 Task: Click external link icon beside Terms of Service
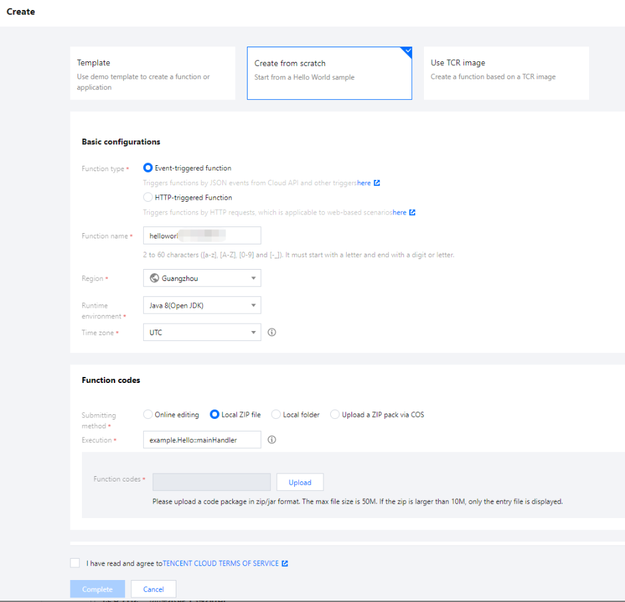click(285, 563)
